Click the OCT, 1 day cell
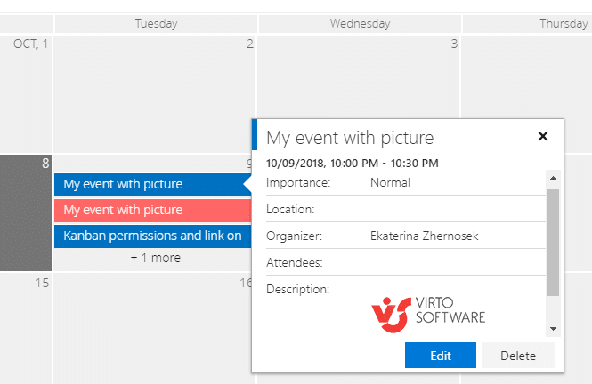 pos(26,94)
